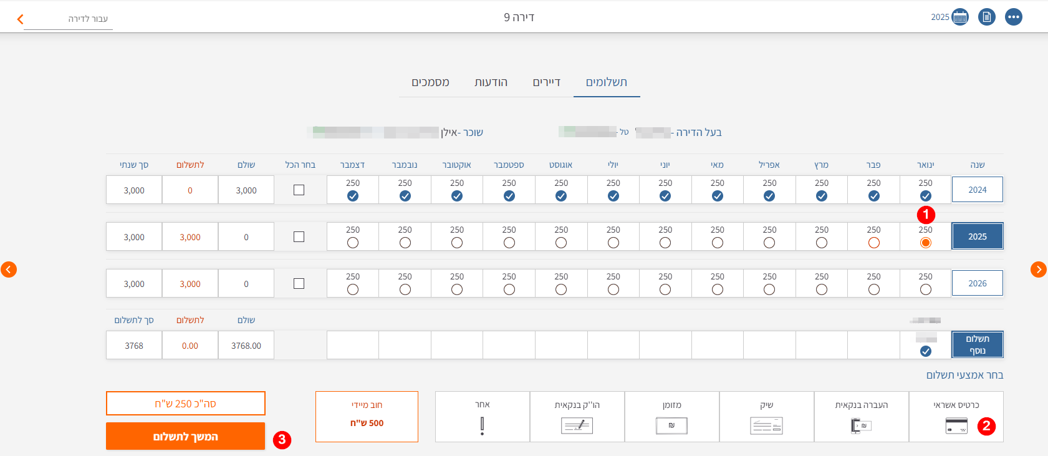
Task: Choose bank transfer payment method
Action: coord(861,417)
